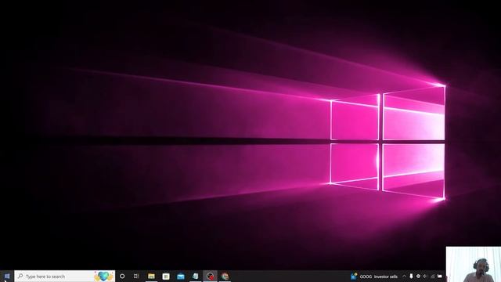Open the GOOG news widget on the taskbar
This screenshot has height=282, width=501.
coord(374,277)
